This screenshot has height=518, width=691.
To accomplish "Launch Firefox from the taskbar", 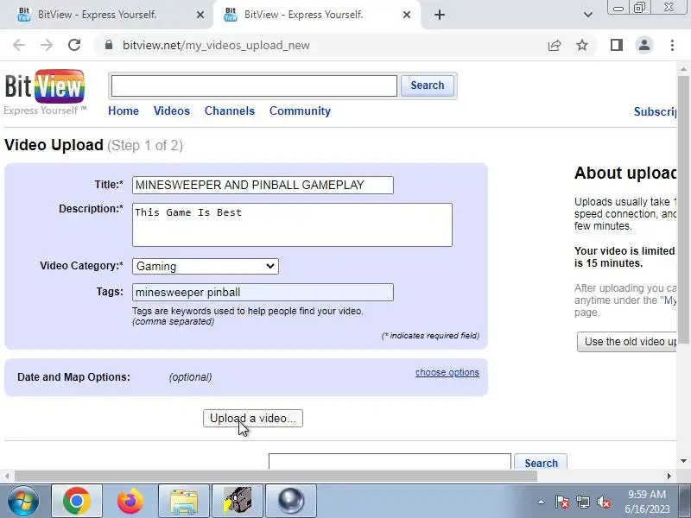I will click(x=130, y=501).
